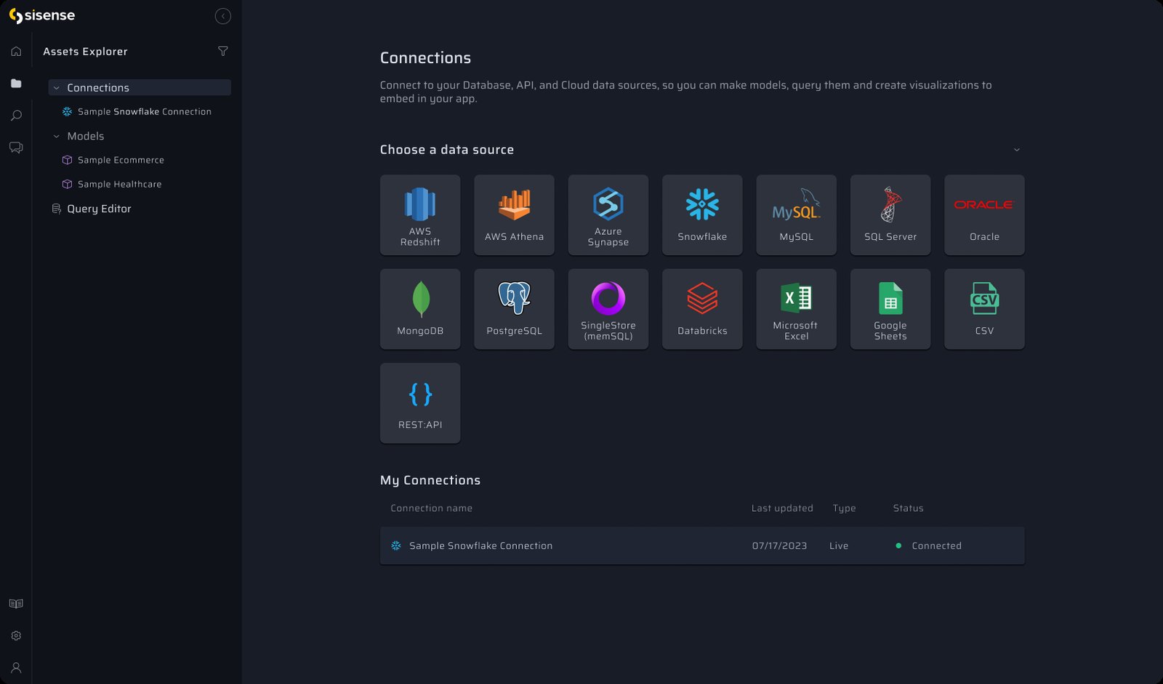Select the SingleStore (memSQL) data source
The image size is (1163, 684).
click(608, 309)
